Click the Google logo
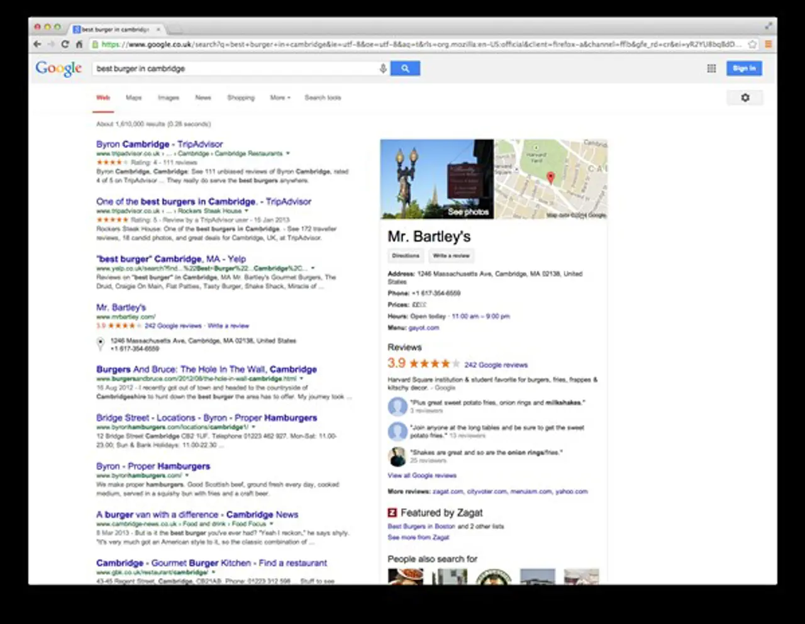The image size is (805, 624). pyautogui.click(x=58, y=69)
